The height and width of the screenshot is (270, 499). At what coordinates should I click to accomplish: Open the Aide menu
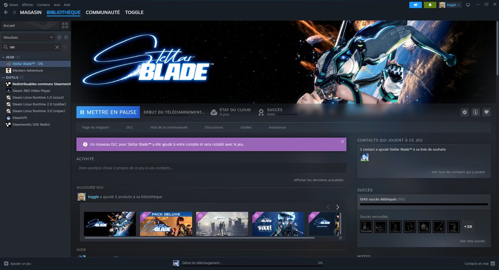pyautogui.click(x=67, y=5)
